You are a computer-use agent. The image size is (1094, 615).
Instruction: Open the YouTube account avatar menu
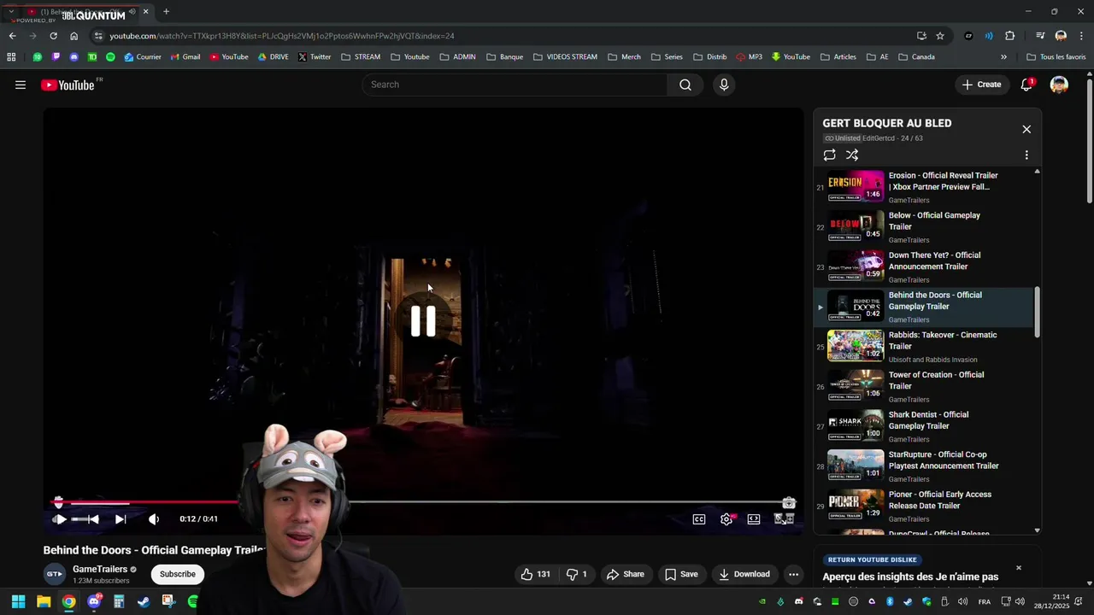1059,85
